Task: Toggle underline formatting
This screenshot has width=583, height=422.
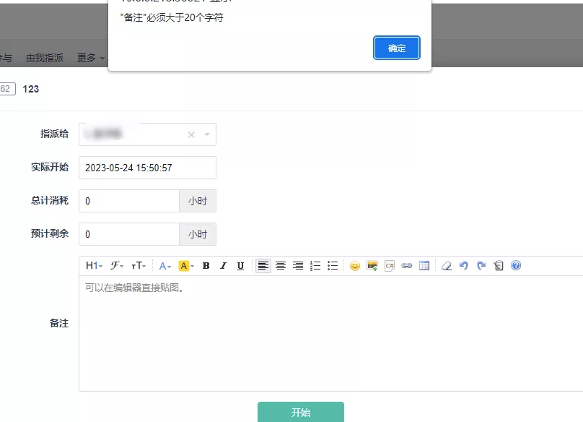Action: pyautogui.click(x=240, y=266)
